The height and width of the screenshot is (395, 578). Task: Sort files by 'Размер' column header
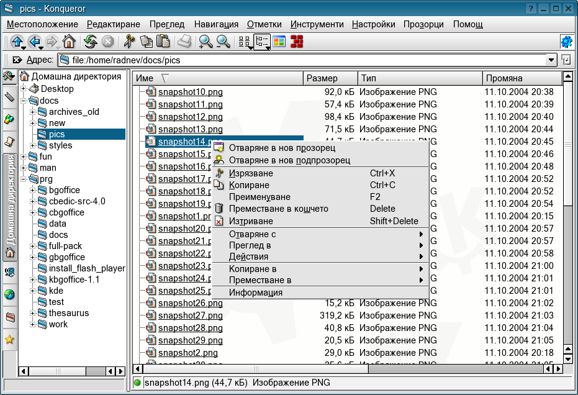point(330,78)
